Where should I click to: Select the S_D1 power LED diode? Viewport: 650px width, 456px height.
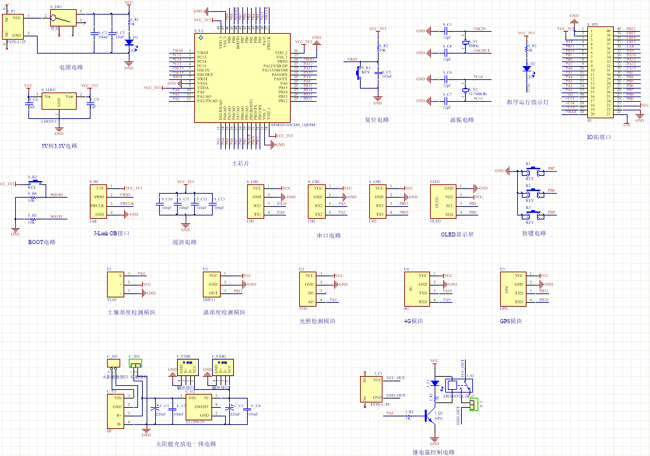[129, 42]
